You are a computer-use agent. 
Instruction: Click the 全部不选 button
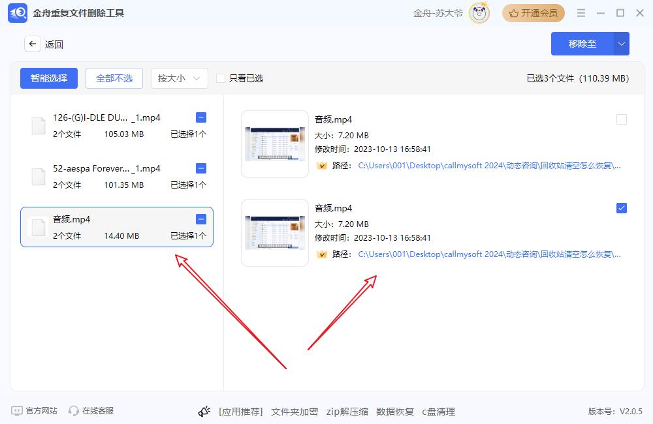(114, 78)
